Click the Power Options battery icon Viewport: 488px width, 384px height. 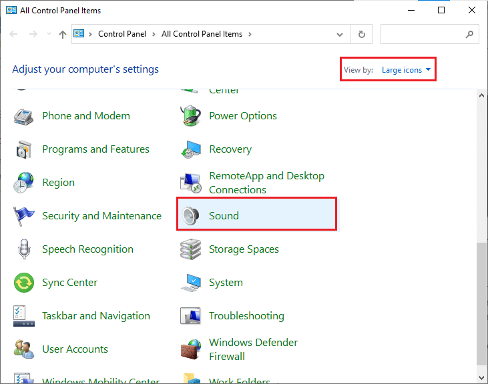coord(190,115)
